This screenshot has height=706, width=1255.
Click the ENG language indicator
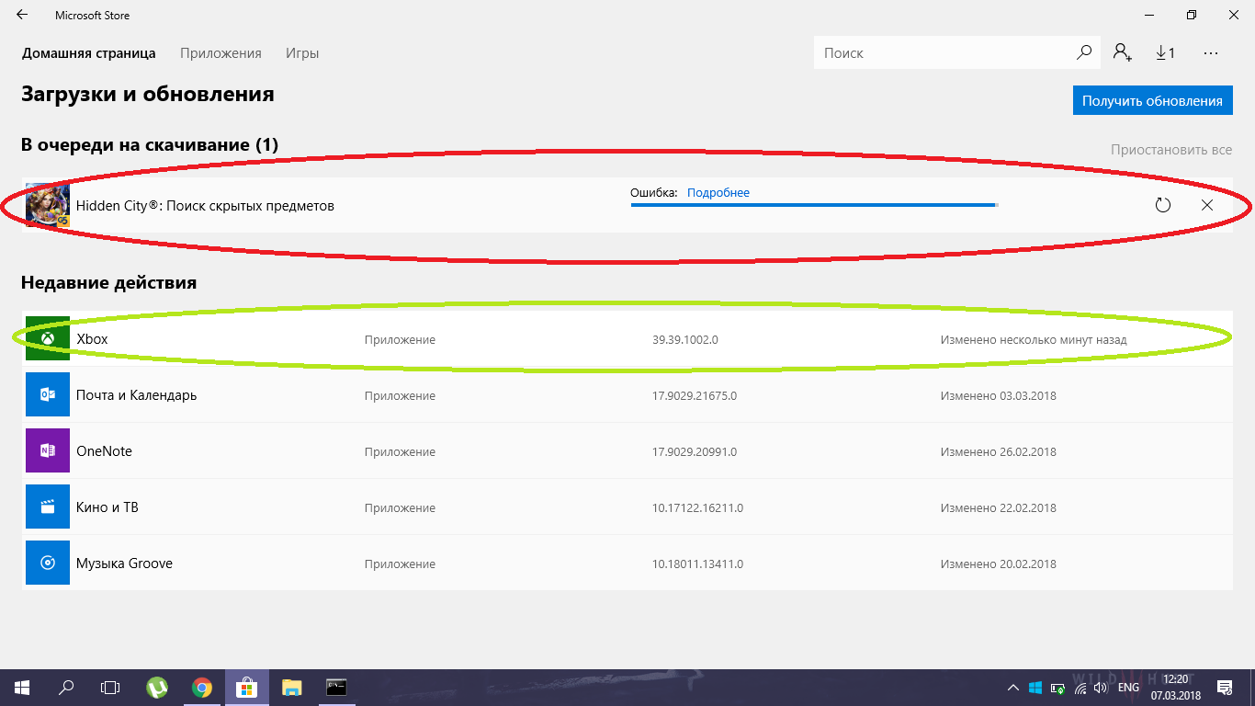click(x=1129, y=688)
